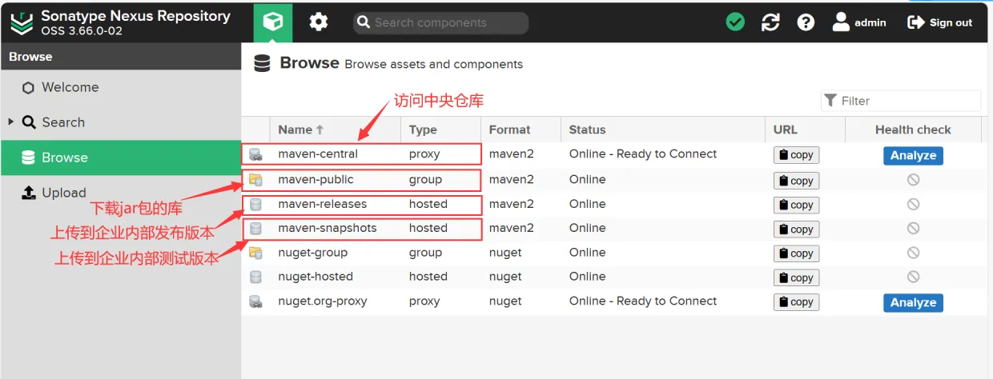Click the funnel icon in the Filter box

tap(830, 100)
